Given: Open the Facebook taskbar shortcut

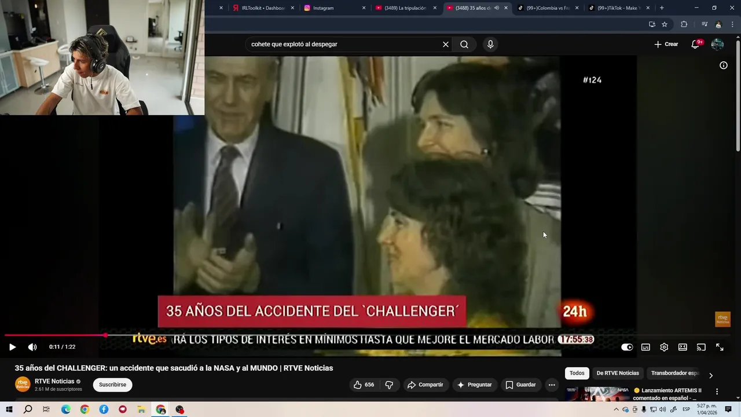Looking at the screenshot, I should [x=104, y=409].
